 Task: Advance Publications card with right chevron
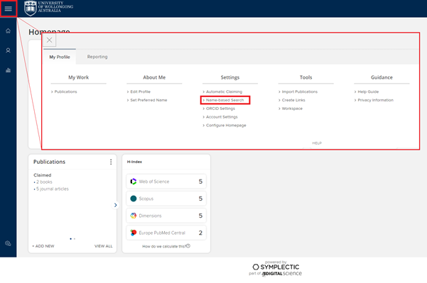click(x=116, y=205)
